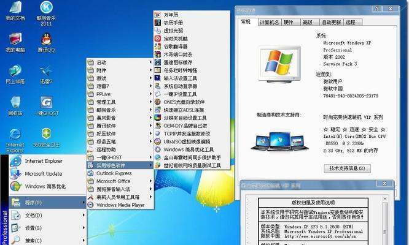The width and height of the screenshot is (409, 245).
Task: Run 木马端口封杀 tool
Action: 192,55
